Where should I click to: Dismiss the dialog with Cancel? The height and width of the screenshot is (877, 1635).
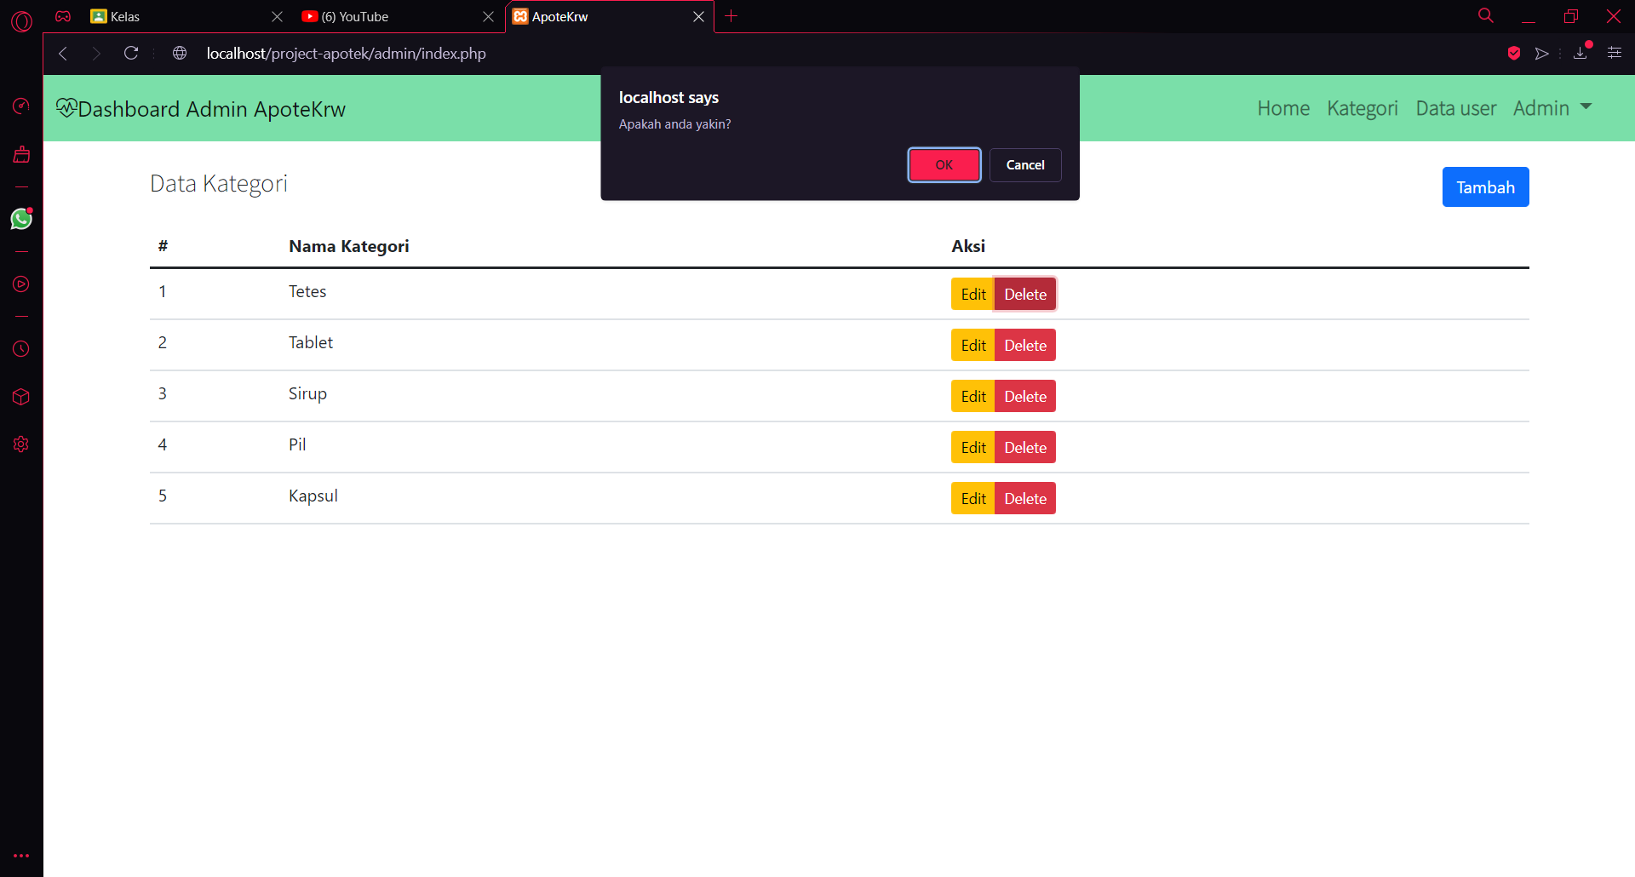1024,164
